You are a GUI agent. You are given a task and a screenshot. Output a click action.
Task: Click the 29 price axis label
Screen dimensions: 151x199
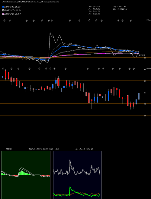[x=145, y=81]
